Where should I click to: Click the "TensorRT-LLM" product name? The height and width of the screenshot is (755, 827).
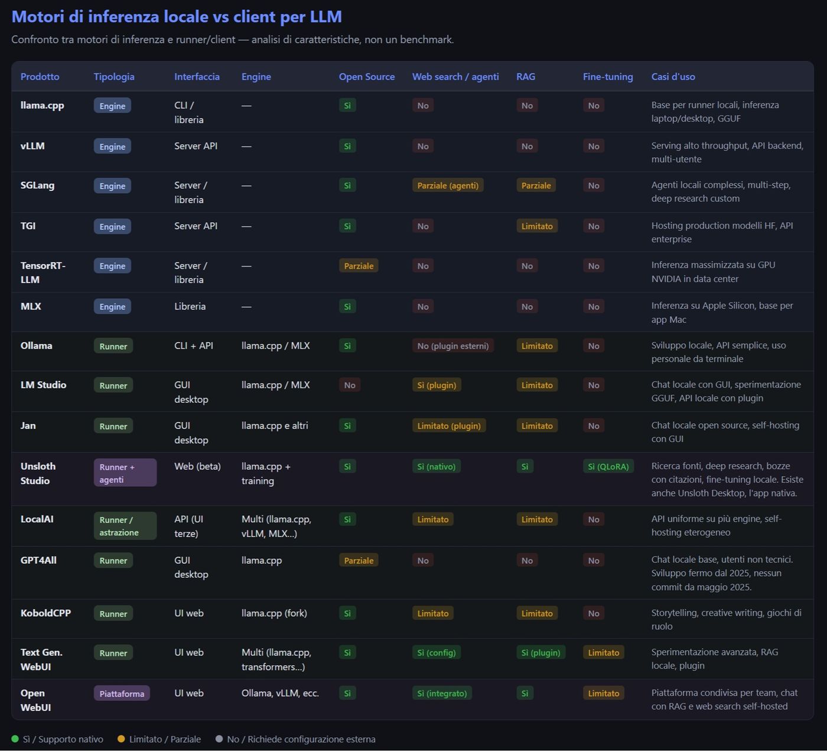[x=43, y=272]
